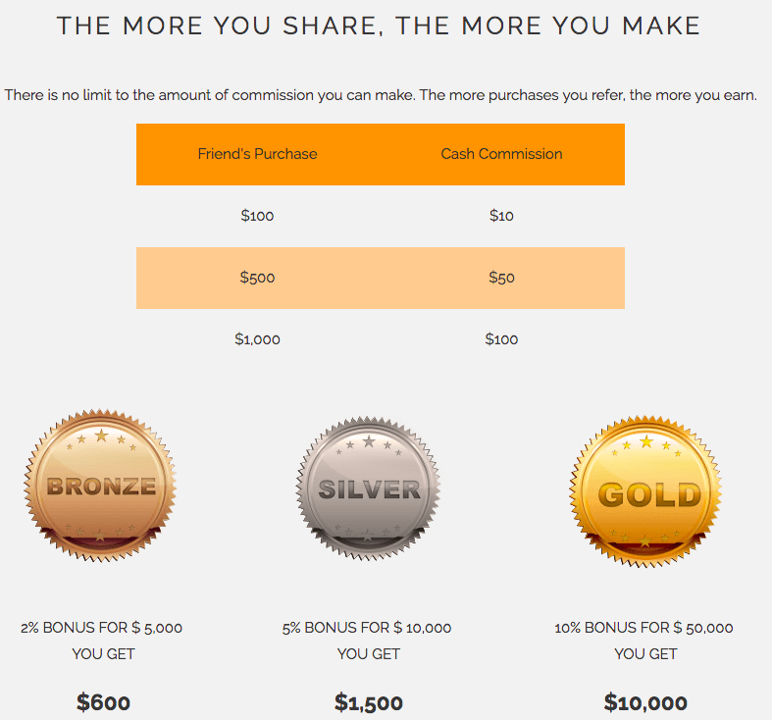The image size is (772, 720).
Task: Click the $1,500 silver reward amount
Action: coord(369,702)
